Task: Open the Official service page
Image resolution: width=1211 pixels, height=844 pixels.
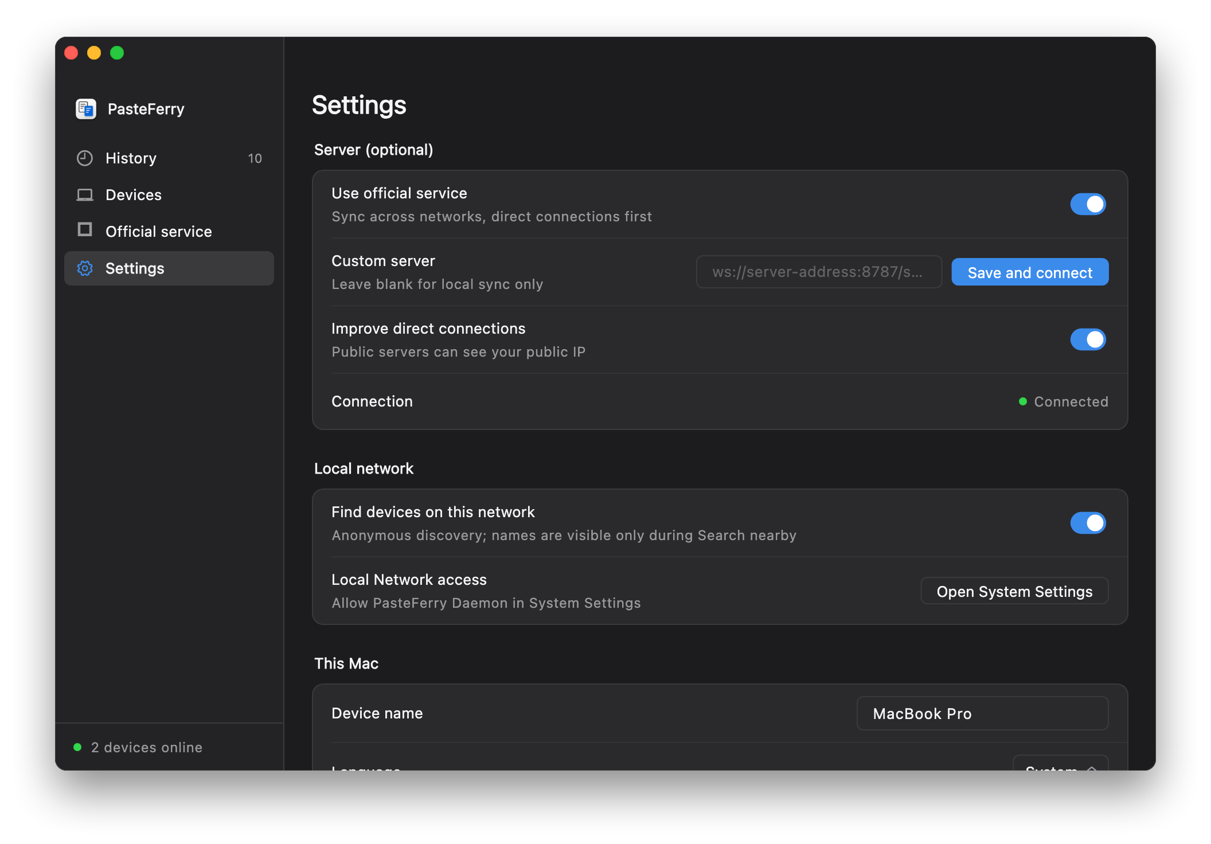Action: (x=169, y=232)
